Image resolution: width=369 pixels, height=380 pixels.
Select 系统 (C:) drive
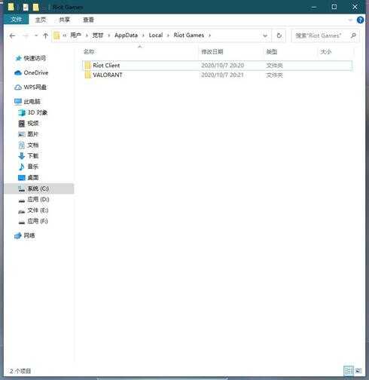(39, 188)
